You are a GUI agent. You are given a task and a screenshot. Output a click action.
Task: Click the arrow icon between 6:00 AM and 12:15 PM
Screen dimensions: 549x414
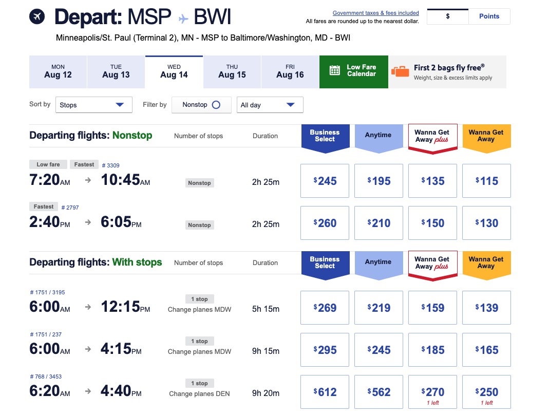[87, 307]
